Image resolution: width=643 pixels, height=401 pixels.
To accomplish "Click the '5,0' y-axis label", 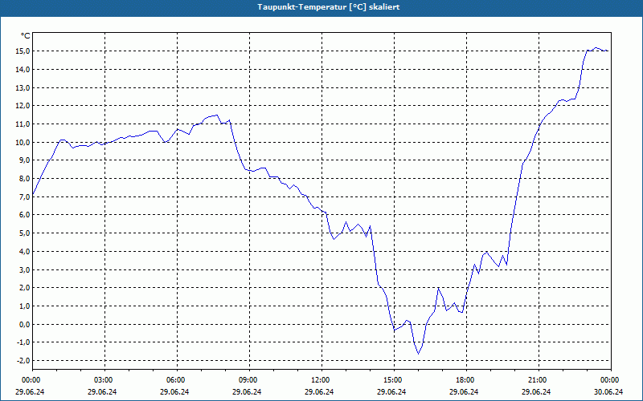I will tap(24, 233).
